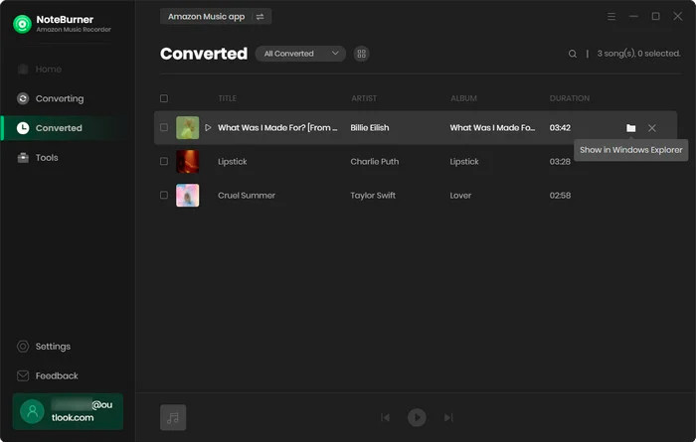Play What Was I Made For track
This screenshot has width=696, height=442.
tap(208, 128)
